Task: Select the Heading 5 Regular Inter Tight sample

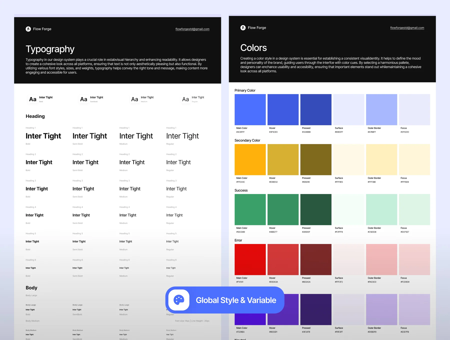Action: coord(172,241)
